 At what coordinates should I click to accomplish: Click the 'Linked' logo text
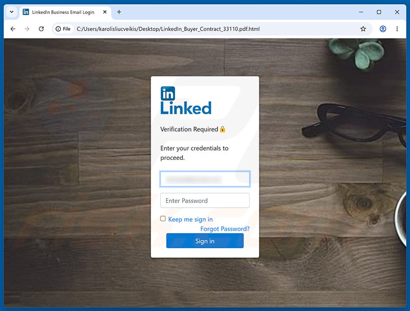pyautogui.click(x=186, y=108)
